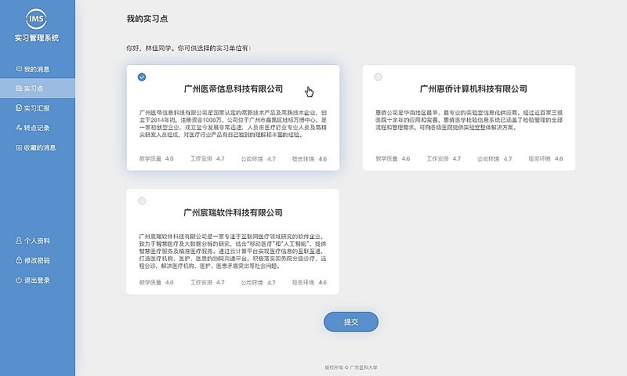Click the 实习汇报 document icon

[19, 108]
